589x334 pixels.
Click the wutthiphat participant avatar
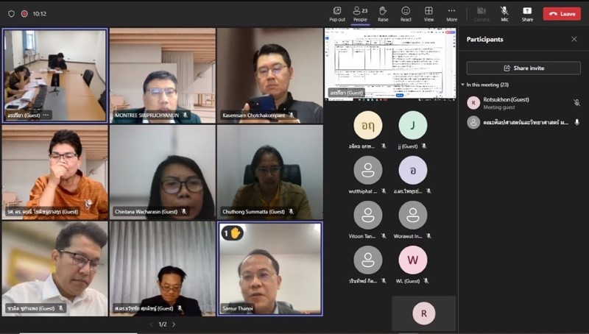(x=367, y=171)
